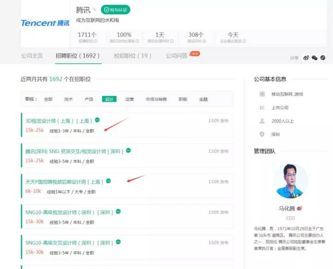The height and width of the screenshot is (269, 333).
Task: Click the edit pencil icon beside 腾讯
Action: (94, 9)
